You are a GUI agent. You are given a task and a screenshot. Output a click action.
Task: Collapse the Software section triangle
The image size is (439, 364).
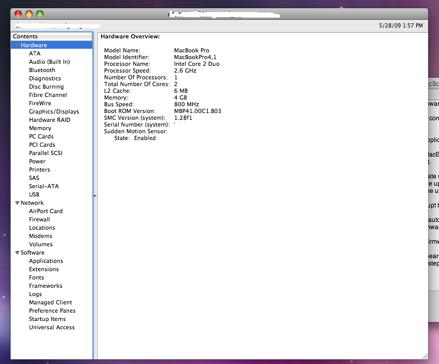tap(17, 253)
